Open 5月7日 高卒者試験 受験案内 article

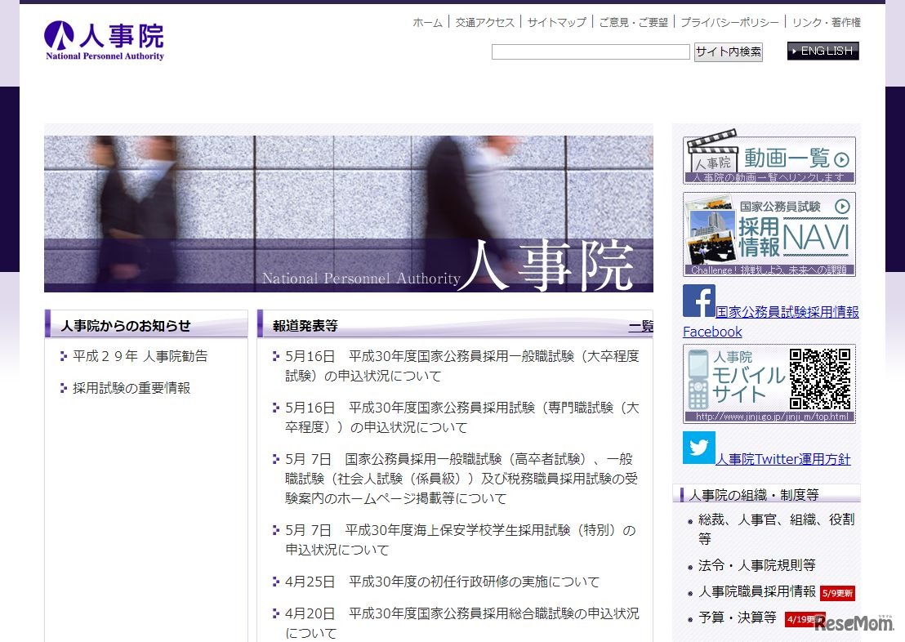click(461, 479)
